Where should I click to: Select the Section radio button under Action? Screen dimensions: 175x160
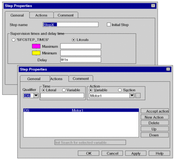tap(120, 90)
